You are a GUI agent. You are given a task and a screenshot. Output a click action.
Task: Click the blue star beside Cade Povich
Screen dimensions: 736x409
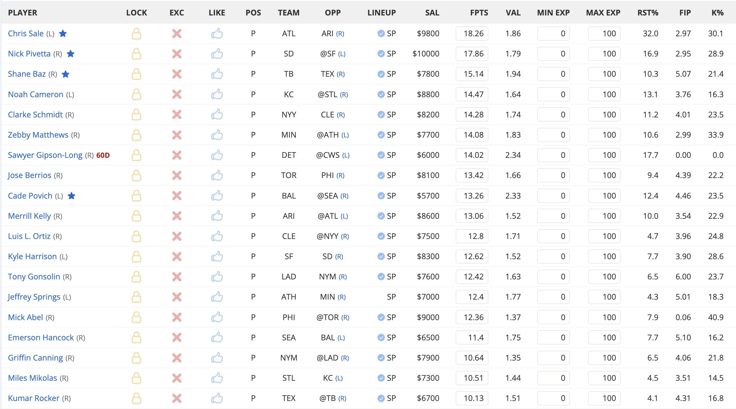(x=71, y=196)
